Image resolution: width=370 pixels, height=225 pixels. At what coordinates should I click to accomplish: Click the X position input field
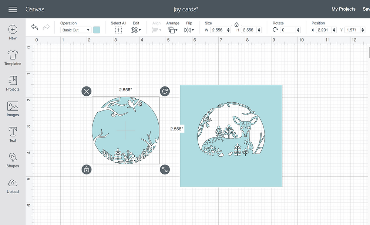[x=324, y=30]
